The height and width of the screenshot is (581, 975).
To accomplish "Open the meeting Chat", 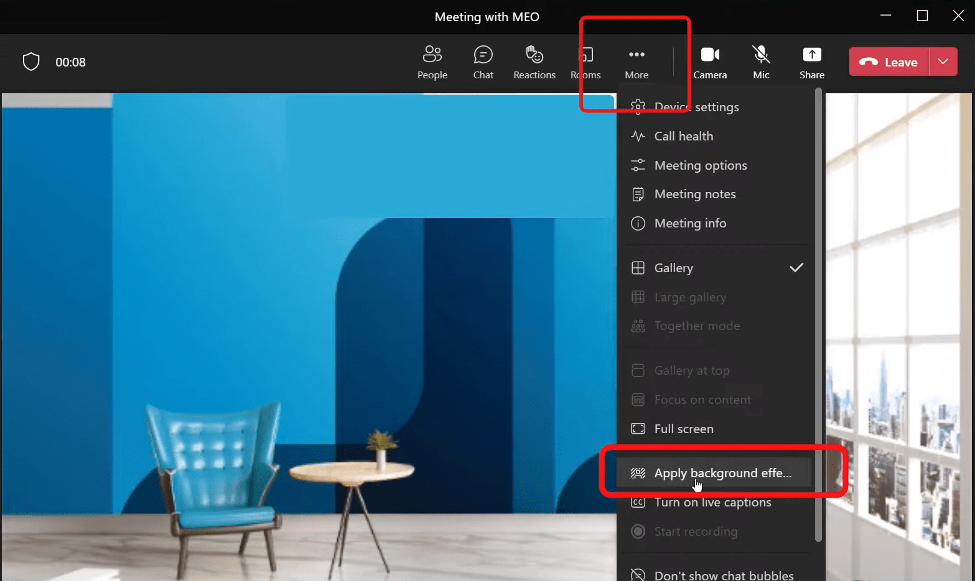I will click(483, 62).
